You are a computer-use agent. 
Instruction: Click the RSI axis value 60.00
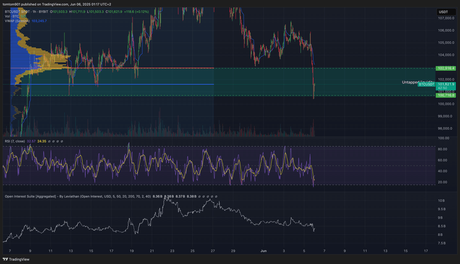click(x=442, y=160)
